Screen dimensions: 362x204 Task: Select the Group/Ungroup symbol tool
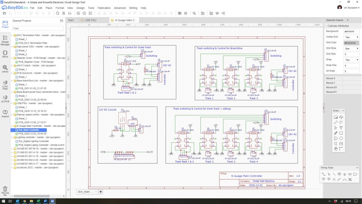(x=350, y=180)
